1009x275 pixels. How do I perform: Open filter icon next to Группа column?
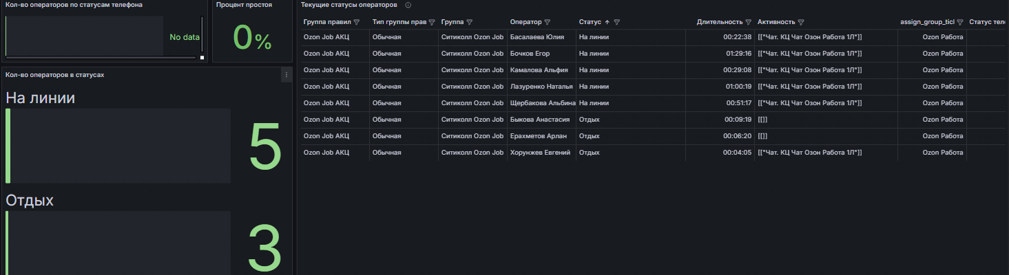click(x=470, y=22)
